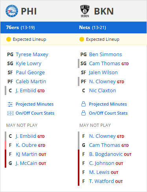The width and height of the screenshot is (147, 192).
Task: Open B. Bogdanovic's injured player link
Action: pos(107,154)
